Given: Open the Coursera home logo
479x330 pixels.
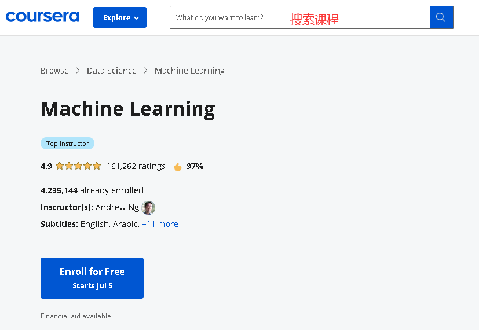Looking at the screenshot, I should [x=42, y=17].
